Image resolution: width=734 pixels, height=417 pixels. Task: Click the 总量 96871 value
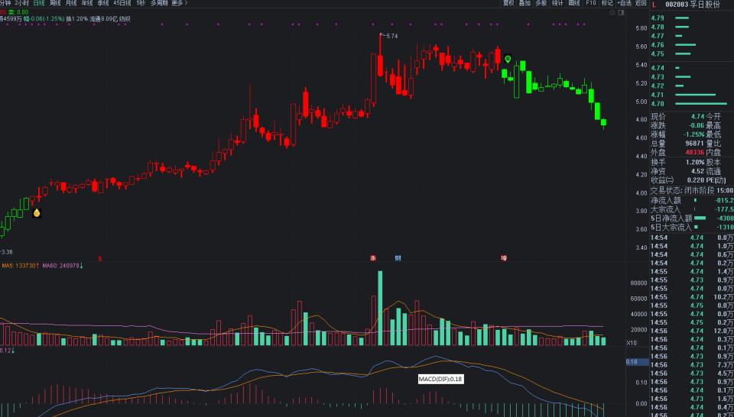[x=695, y=144]
